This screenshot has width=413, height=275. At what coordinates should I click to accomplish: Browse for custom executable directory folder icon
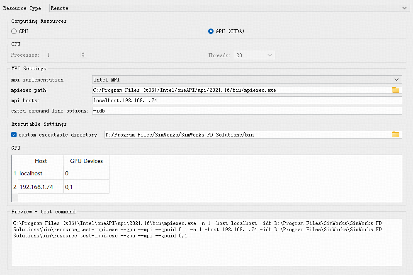tap(396, 134)
